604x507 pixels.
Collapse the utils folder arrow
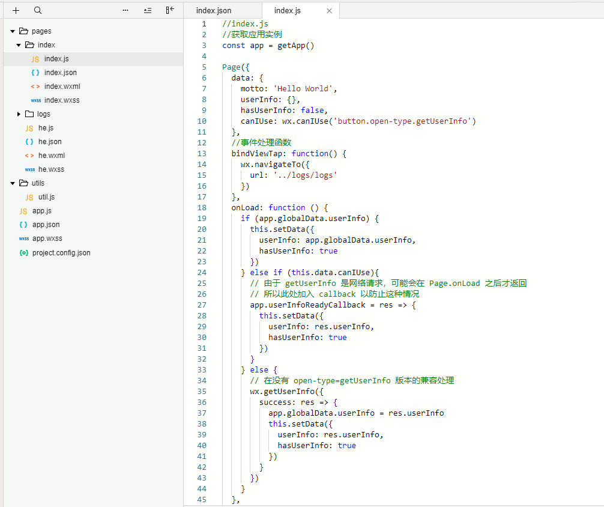tap(13, 183)
